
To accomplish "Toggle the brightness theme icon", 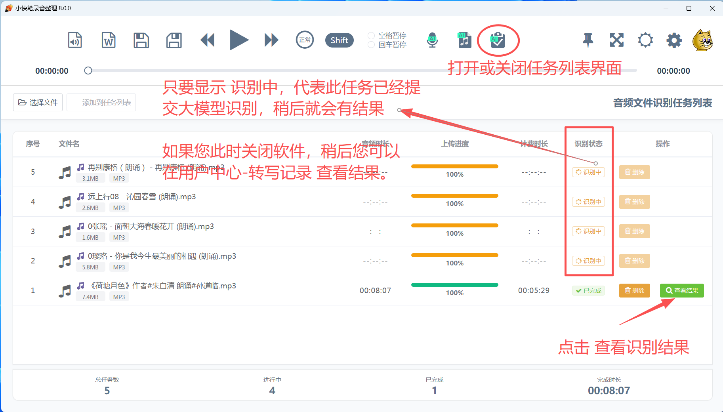I will pos(645,40).
